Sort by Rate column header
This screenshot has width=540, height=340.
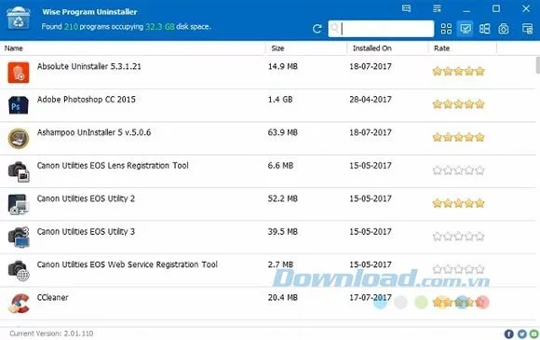pyautogui.click(x=441, y=48)
